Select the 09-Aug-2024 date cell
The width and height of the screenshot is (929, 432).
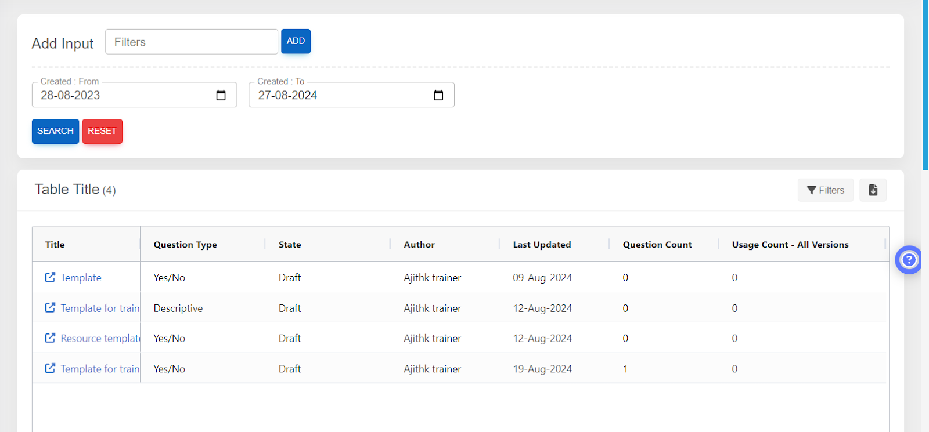(542, 278)
